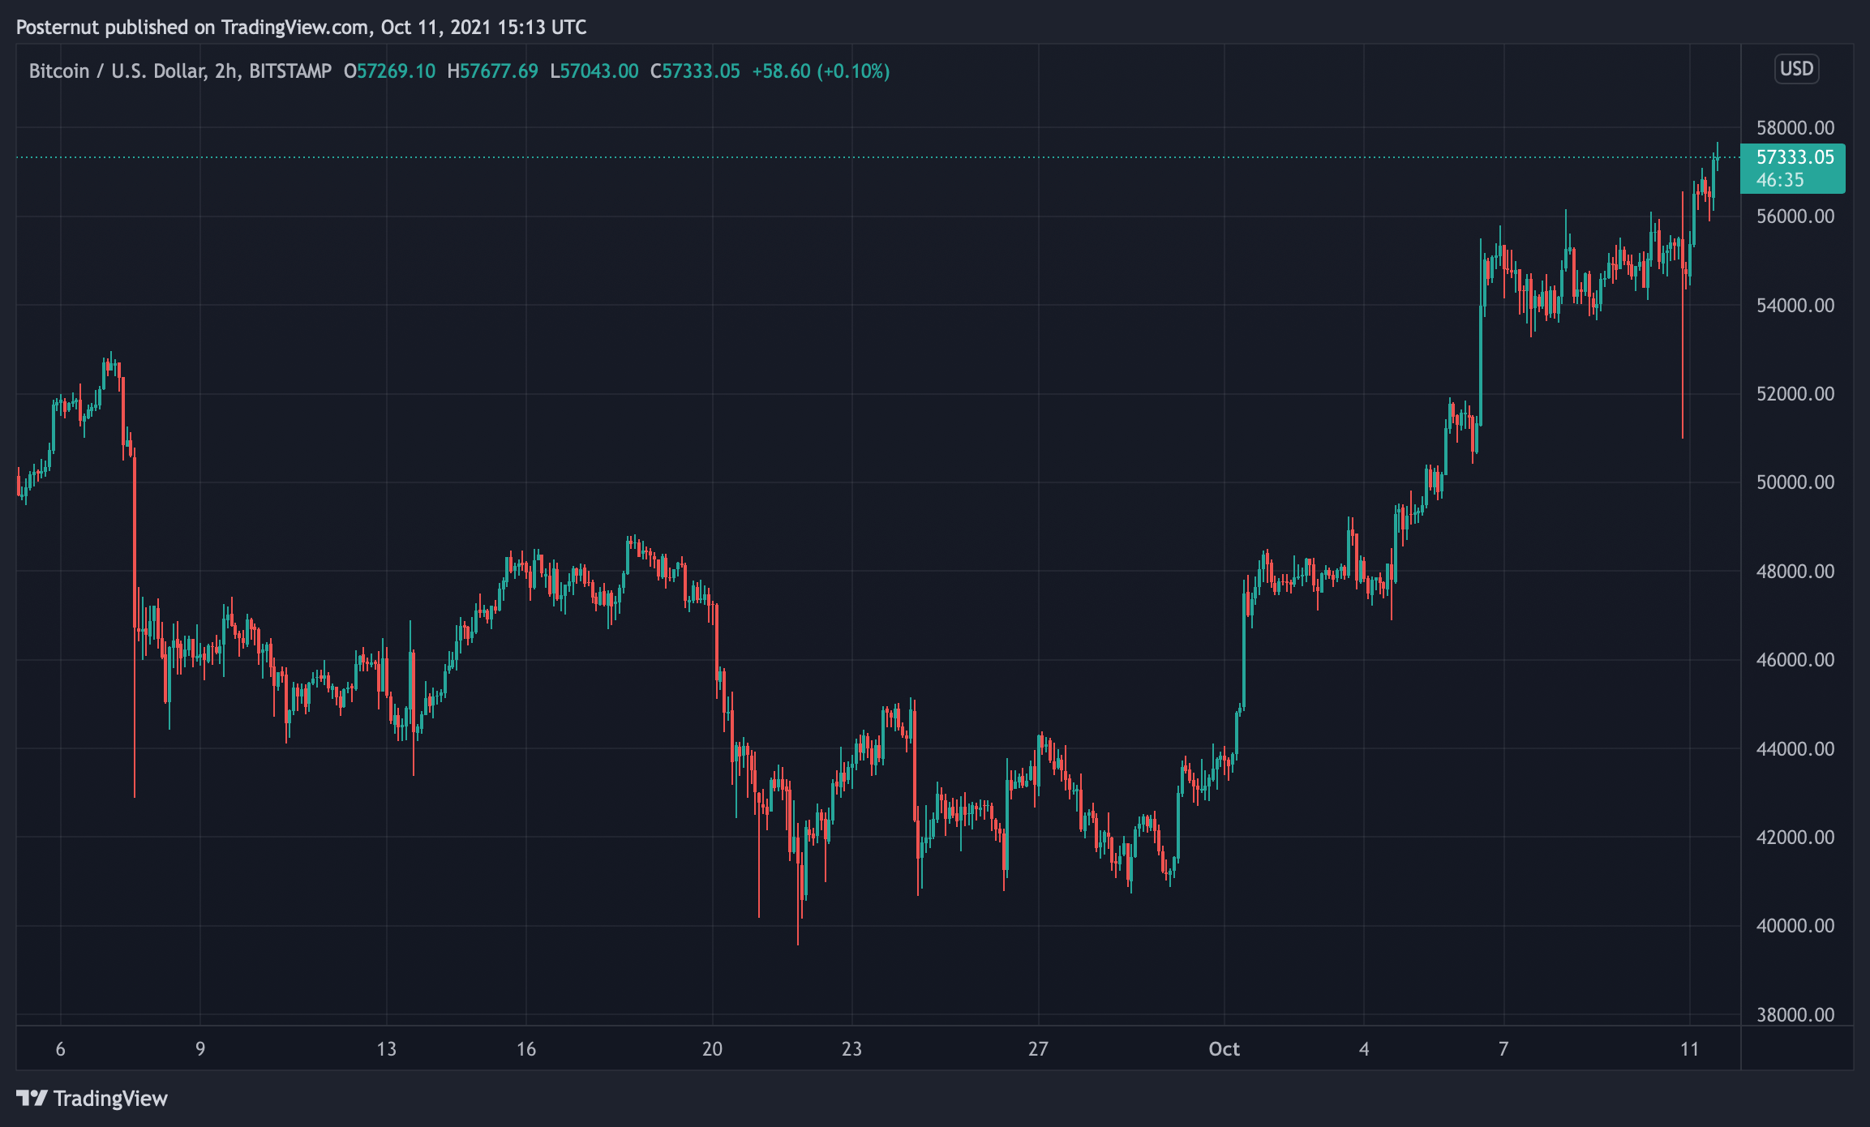The image size is (1870, 1127).
Task: Click the 11 date label on time axis
Action: click(x=1689, y=1049)
